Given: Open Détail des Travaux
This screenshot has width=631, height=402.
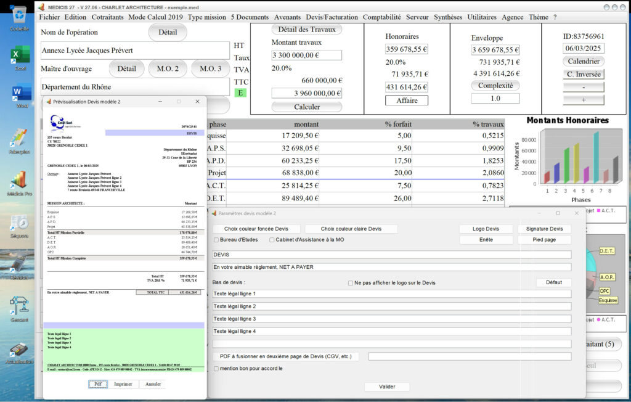Looking at the screenshot, I should click(307, 30).
